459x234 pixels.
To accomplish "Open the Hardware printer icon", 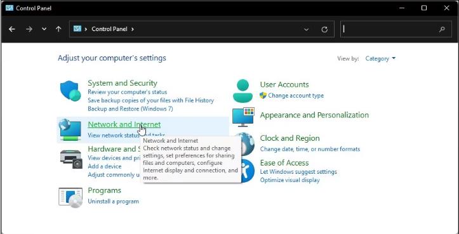I will tap(72, 159).
